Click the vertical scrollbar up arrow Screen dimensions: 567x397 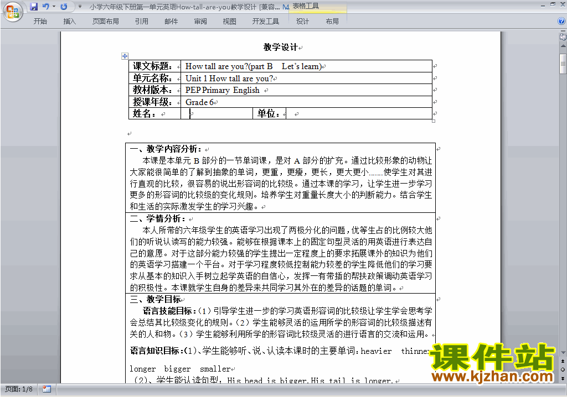[563, 46]
